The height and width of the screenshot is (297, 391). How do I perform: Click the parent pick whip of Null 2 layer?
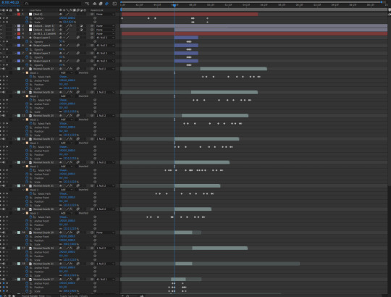tap(92, 14)
